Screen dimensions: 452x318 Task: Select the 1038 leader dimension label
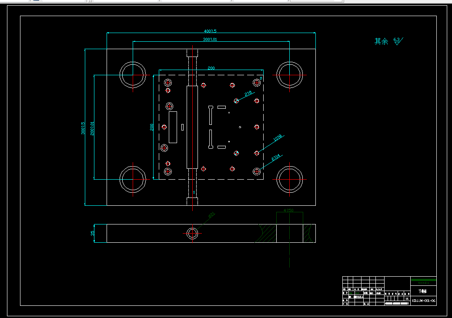coord(277,138)
